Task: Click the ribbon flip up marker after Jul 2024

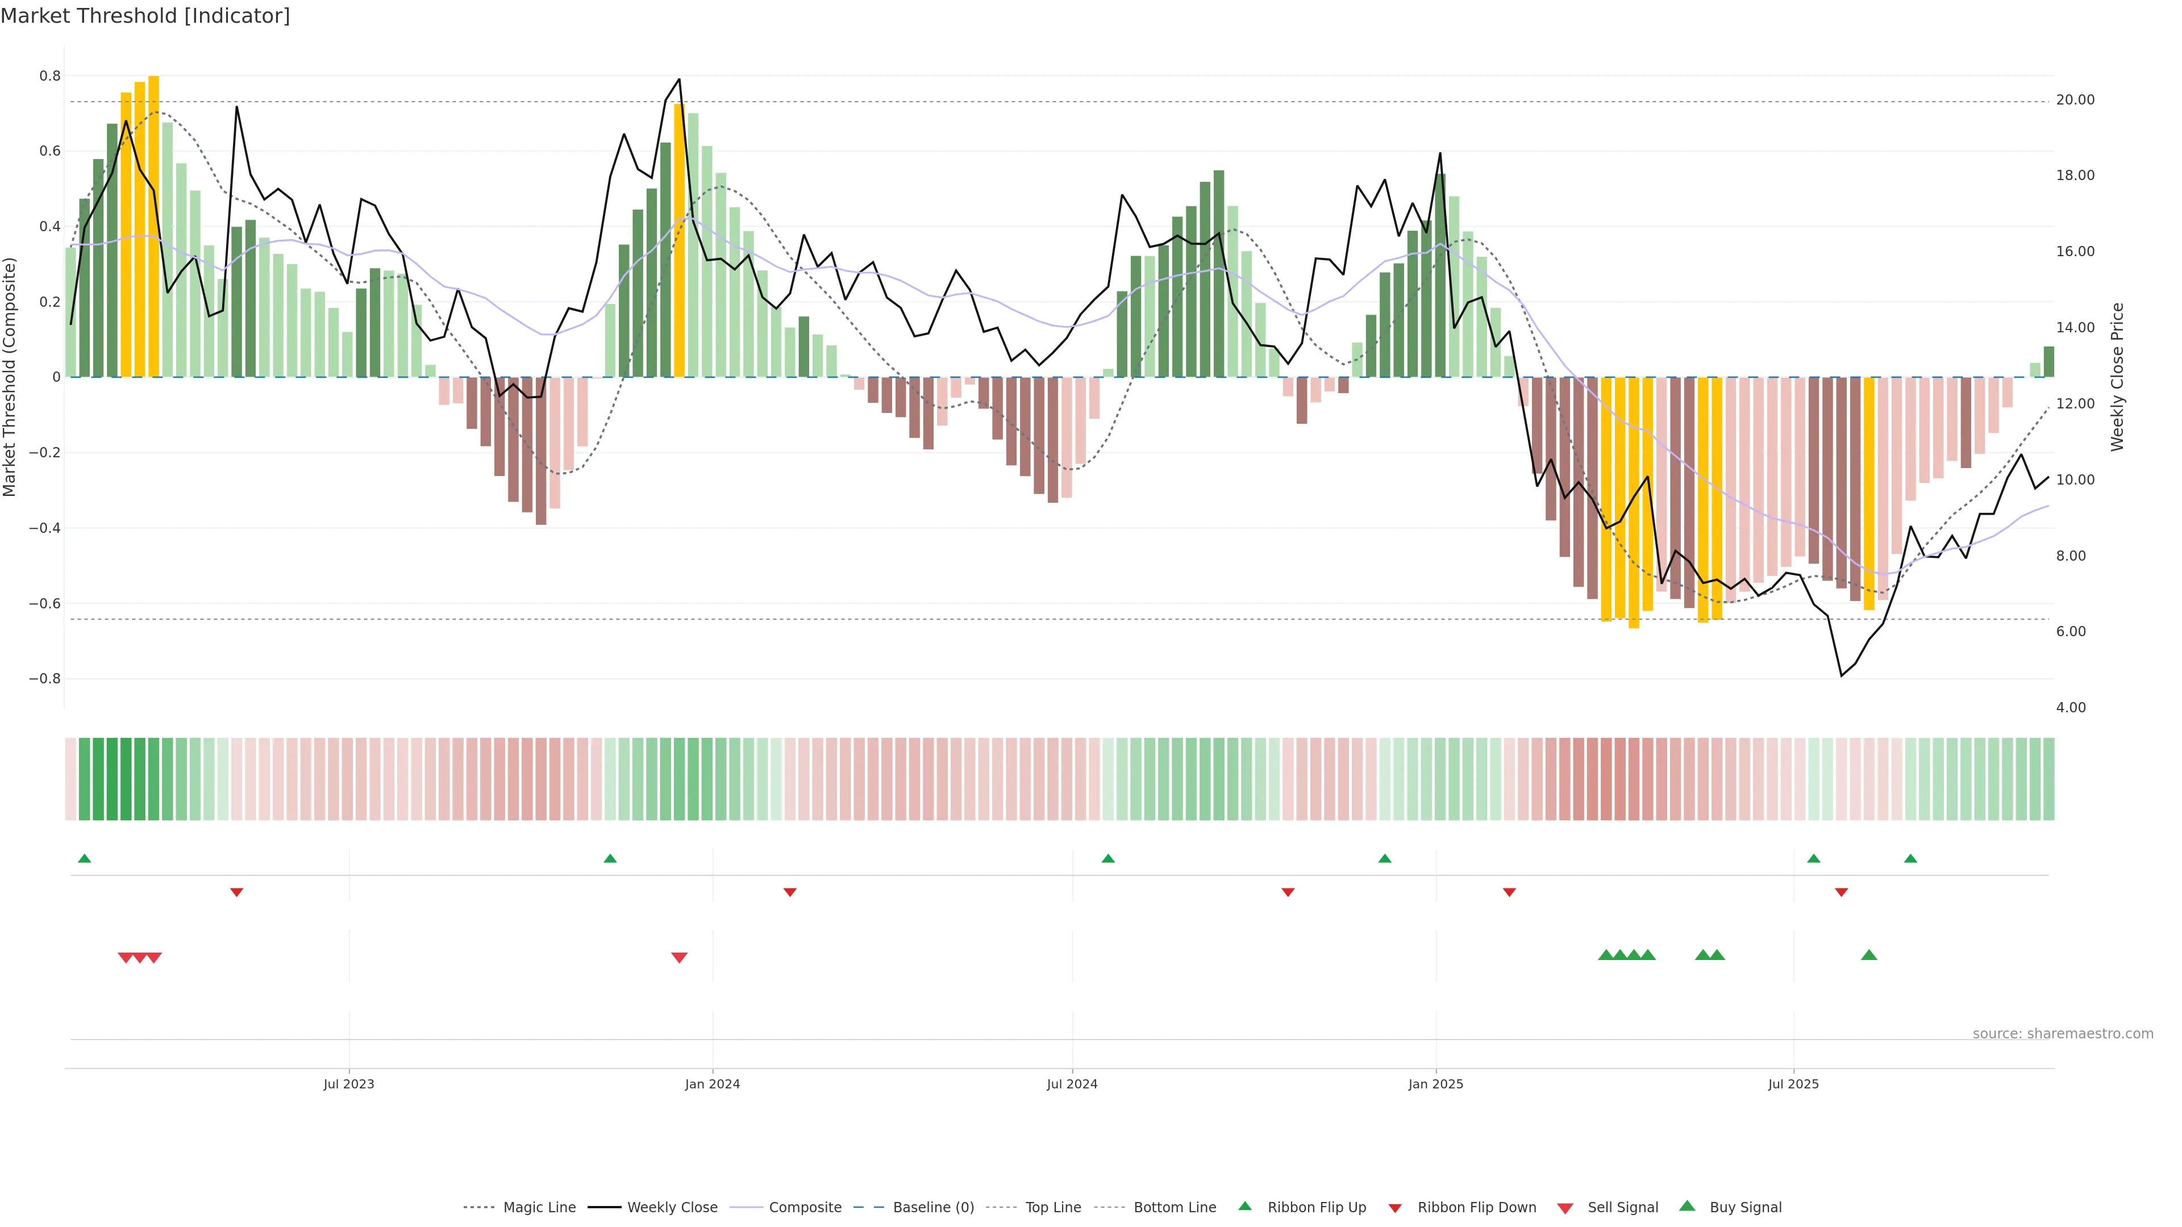Action: (x=1108, y=859)
